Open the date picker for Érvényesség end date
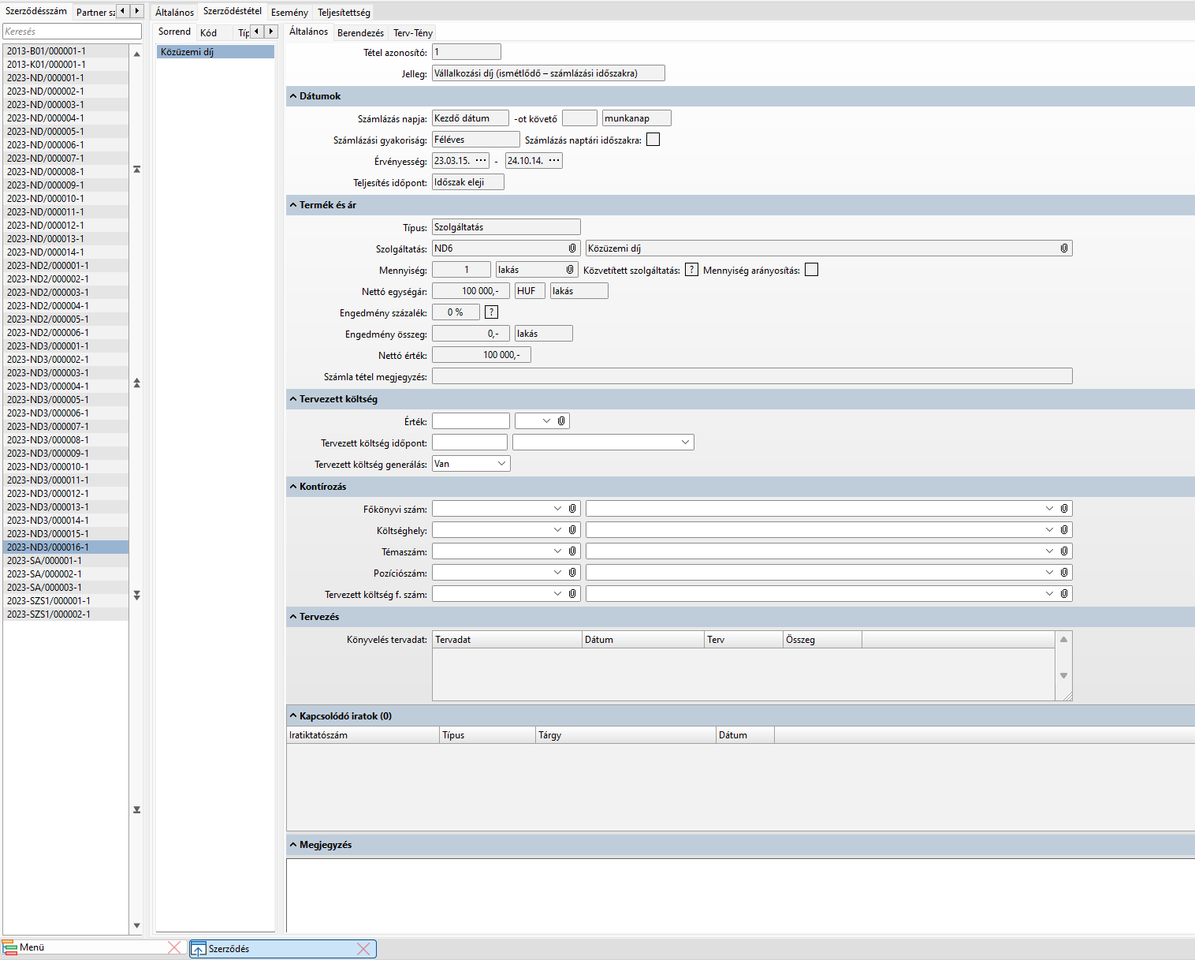Screen dimensions: 1195x960 [554, 161]
